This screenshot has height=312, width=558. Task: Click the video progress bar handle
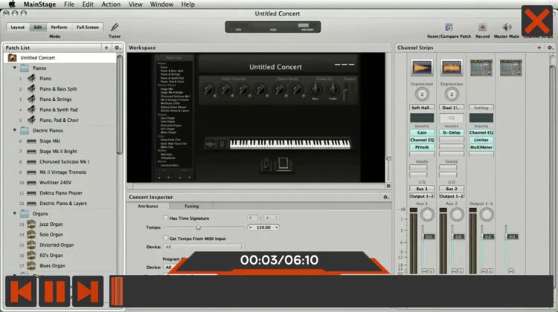tap(116, 291)
